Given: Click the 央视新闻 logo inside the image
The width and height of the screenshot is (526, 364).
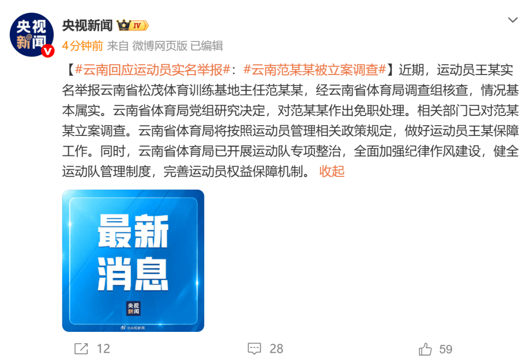Looking at the screenshot, I should pos(133,308).
